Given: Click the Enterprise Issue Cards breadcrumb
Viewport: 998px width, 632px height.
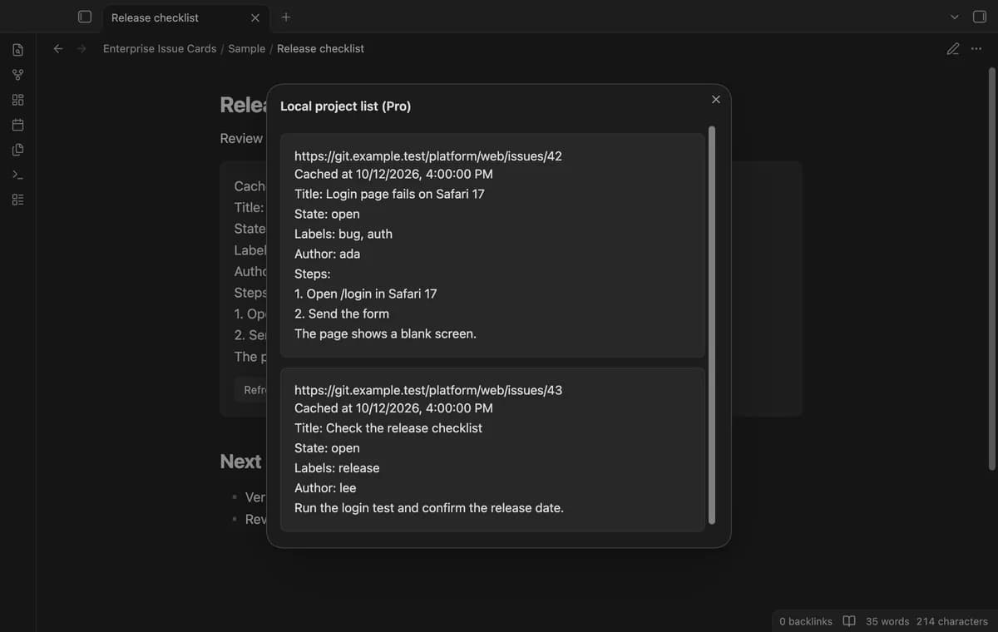Looking at the screenshot, I should [x=160, y=48].
